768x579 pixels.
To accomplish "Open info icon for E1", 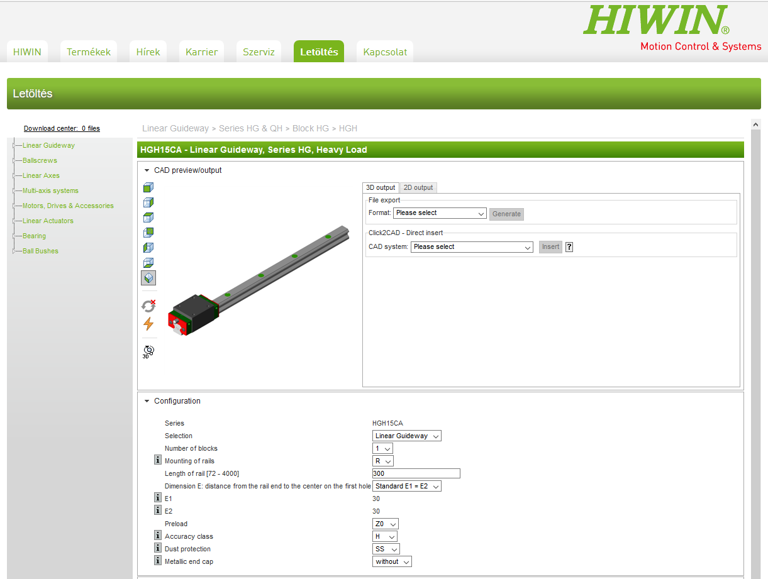I will coord(158,497).
